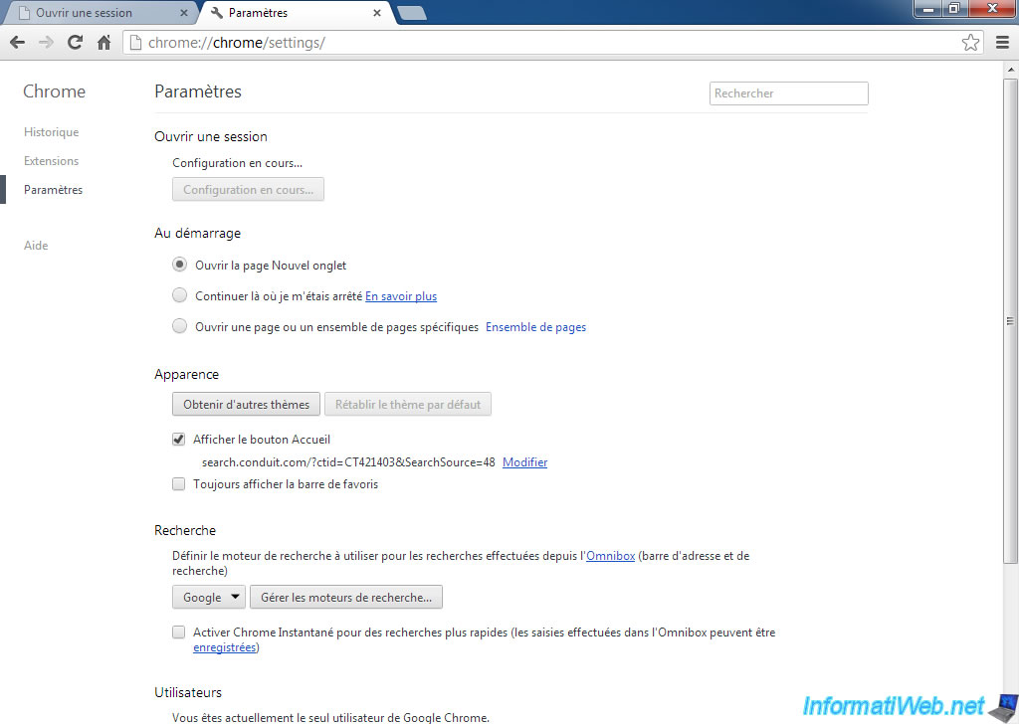Image resolution: width=1019 pixels, height=724 pixels.
Task: Open Historique in the sidebar
Action: click(51, 132)
